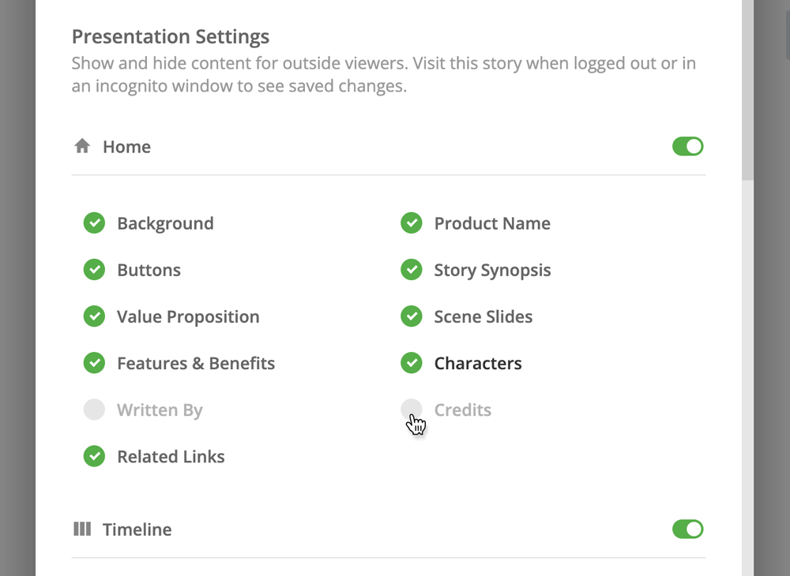Click the Timeline columns icon
The image size is (790, 576).
pyautogui.click(x=82, y=529)
